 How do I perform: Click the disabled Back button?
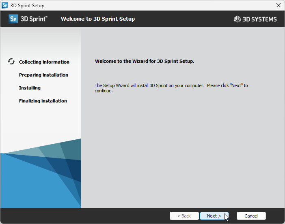[x=184, y=216]
